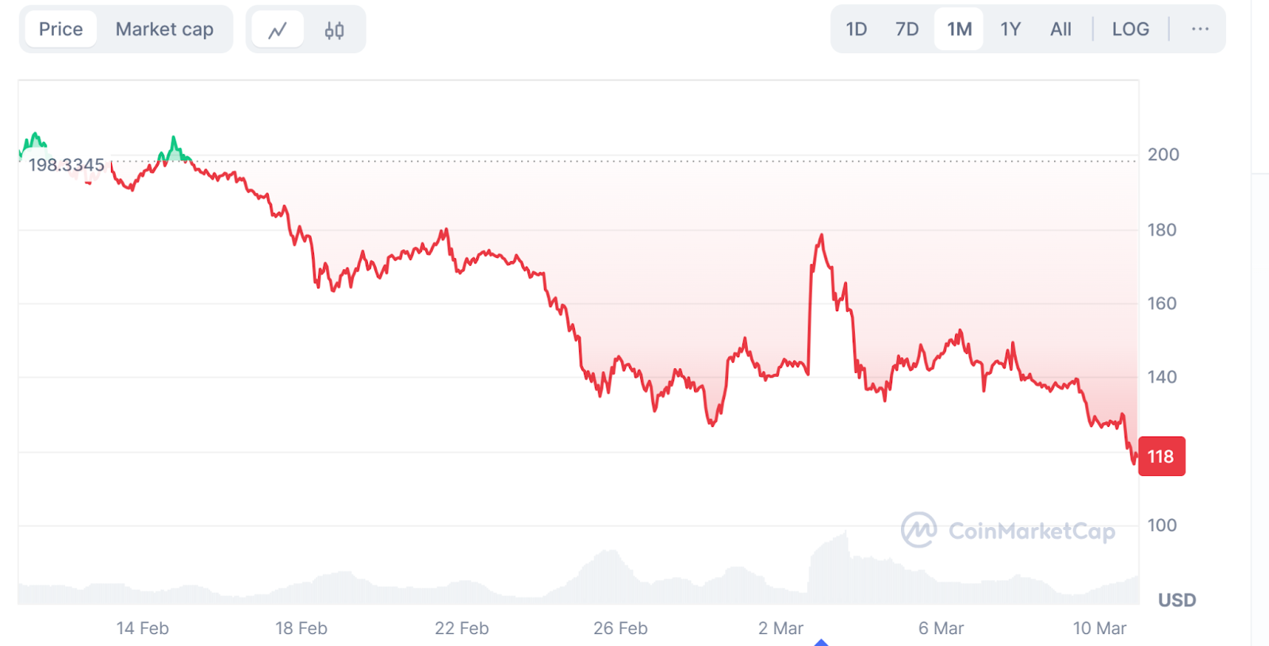Click the red 118 current price tag

click(1161, 456)
